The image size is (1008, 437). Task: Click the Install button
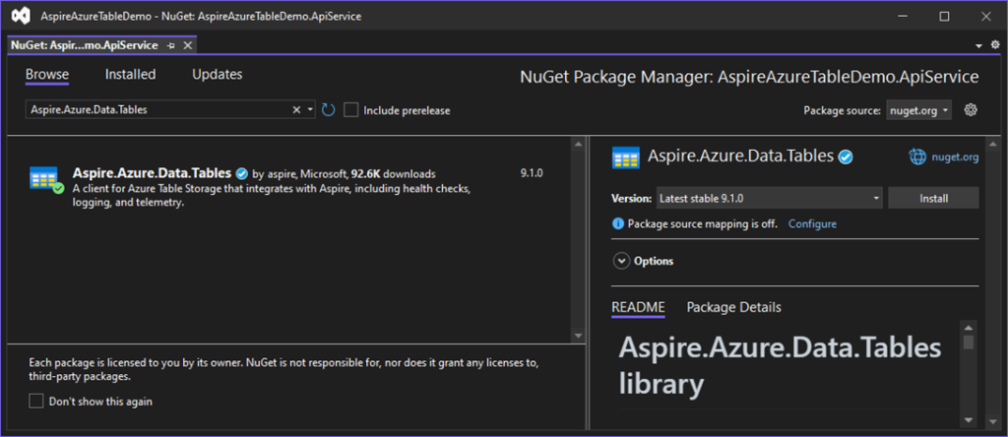(x=933, y=199)
